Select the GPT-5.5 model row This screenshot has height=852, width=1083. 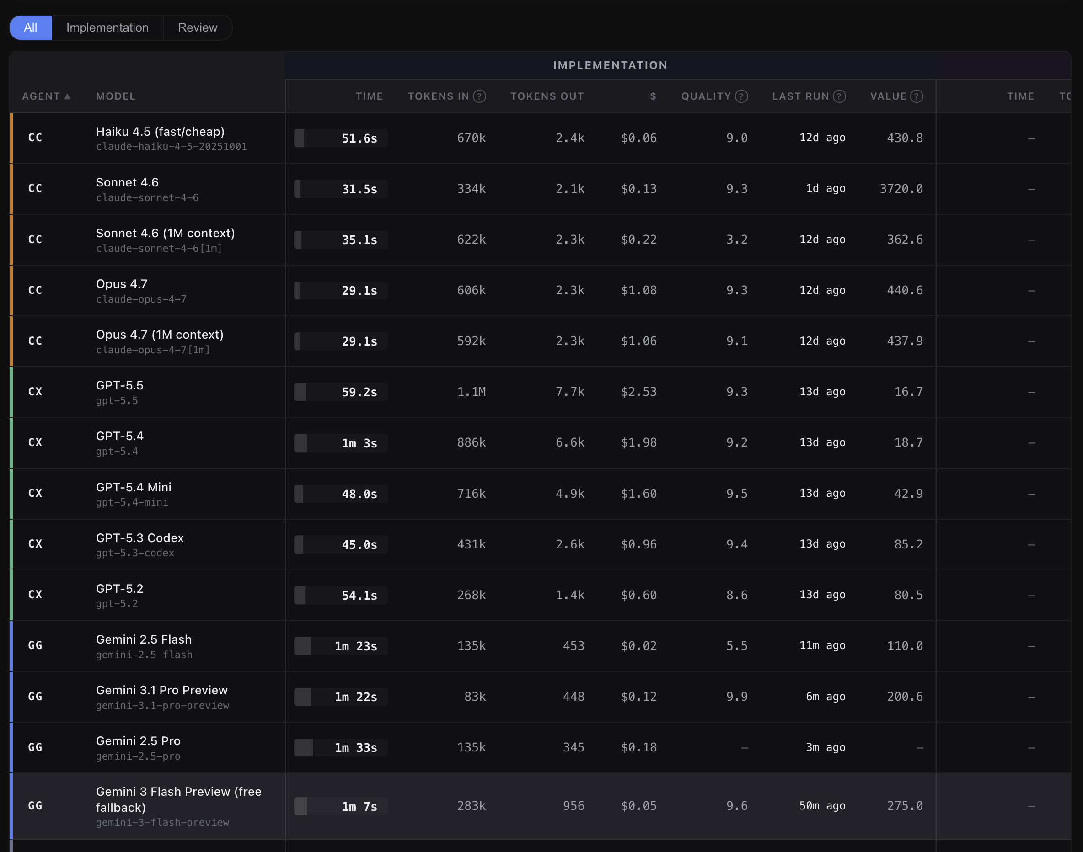tap(540, 392)
